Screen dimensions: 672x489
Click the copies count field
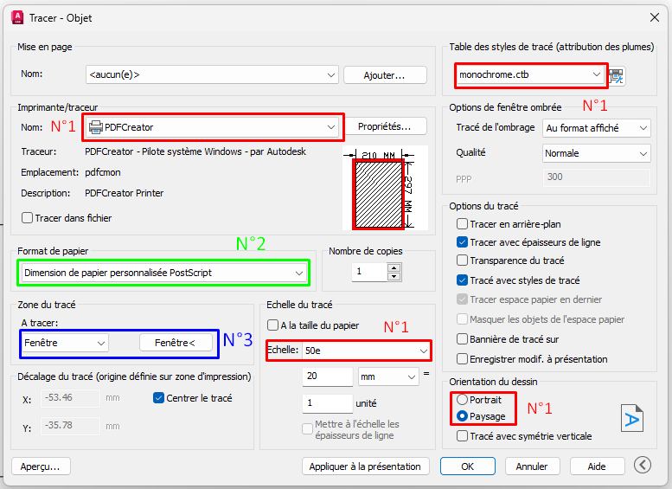coord(369,272)
